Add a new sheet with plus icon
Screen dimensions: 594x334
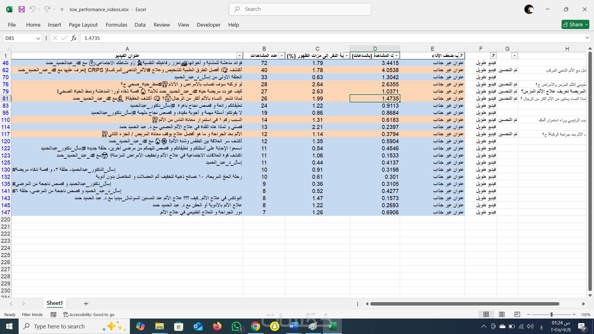click(x=86, y=304)
